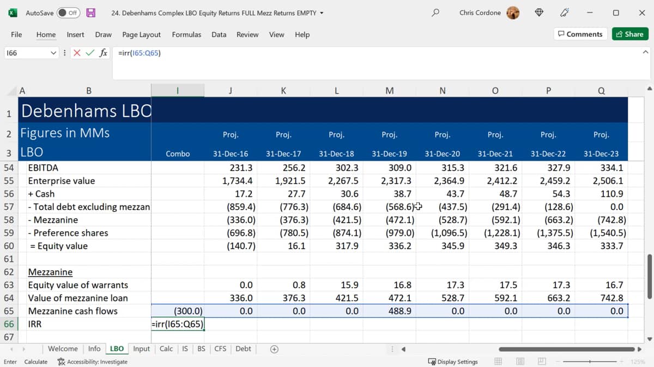Screen dimensions: 654x367
Task: Click the zoom slider track
Action: pos(590,362)
